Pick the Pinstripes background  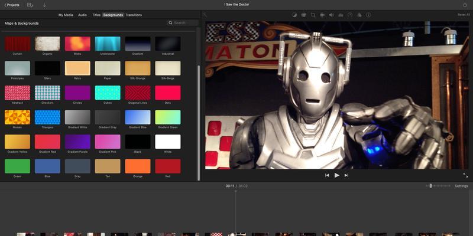(x=18, y=68)
